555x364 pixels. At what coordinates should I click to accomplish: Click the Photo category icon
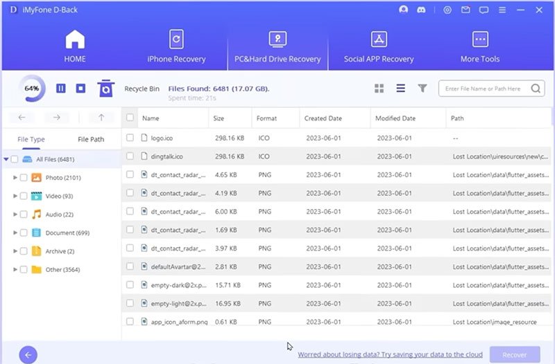click(x=37, y=177)
